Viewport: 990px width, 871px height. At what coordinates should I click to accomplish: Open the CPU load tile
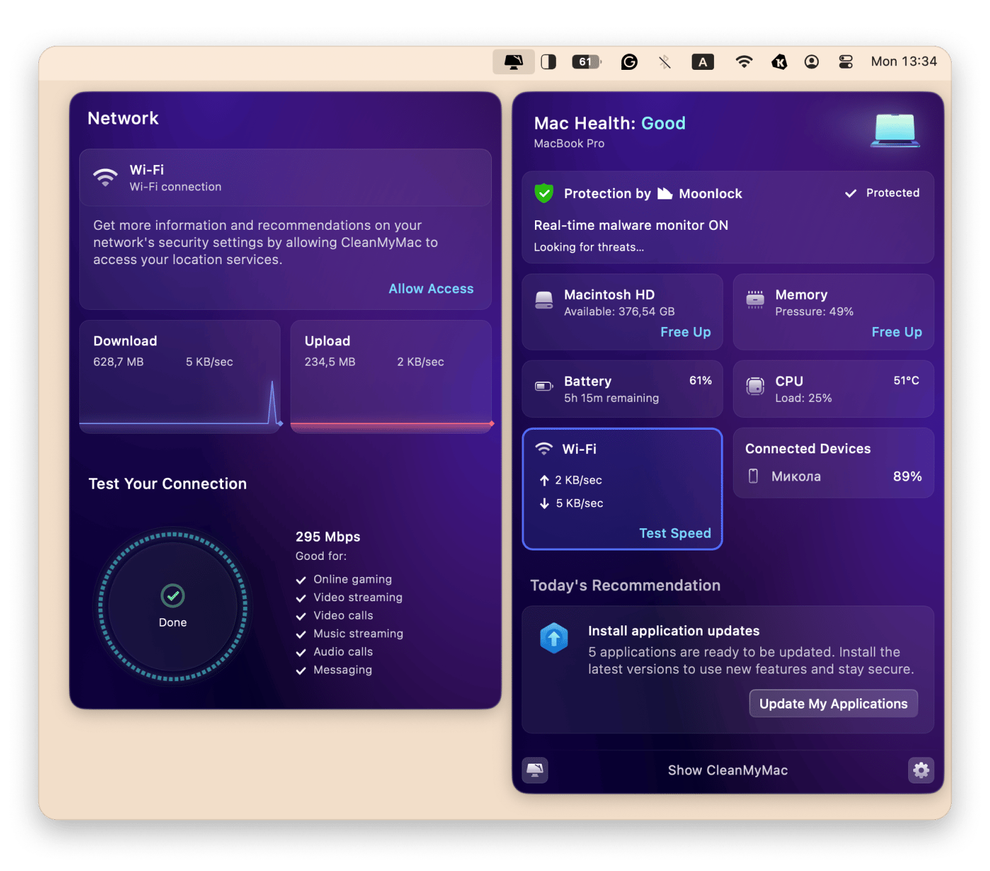click(x=833, y=389)
